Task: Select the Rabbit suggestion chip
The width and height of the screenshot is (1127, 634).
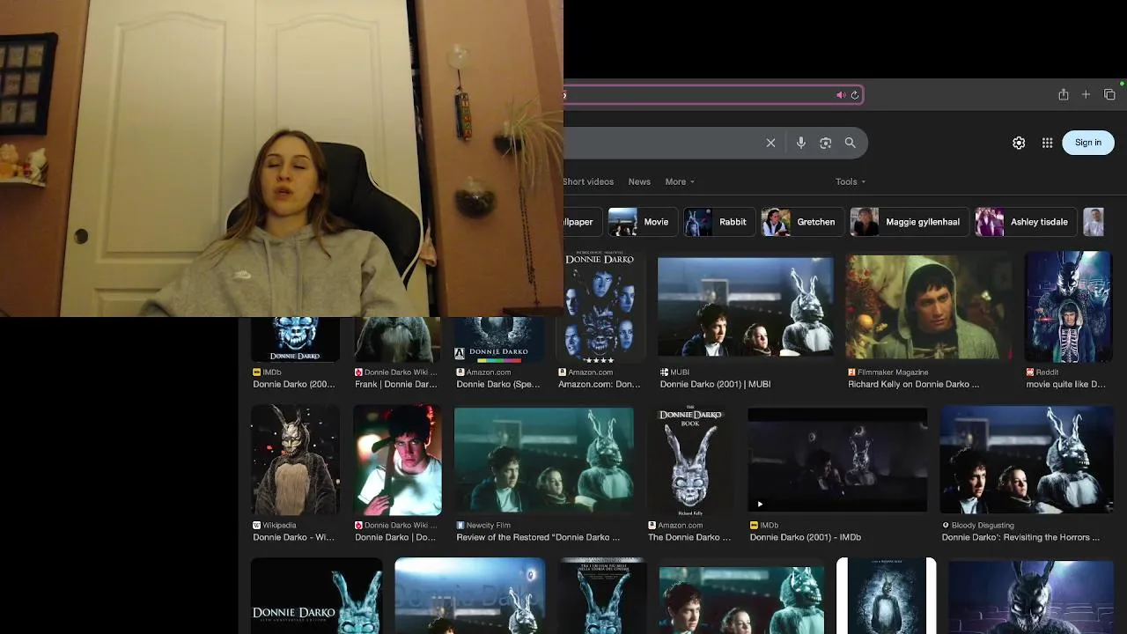Action: pos(719,222)
